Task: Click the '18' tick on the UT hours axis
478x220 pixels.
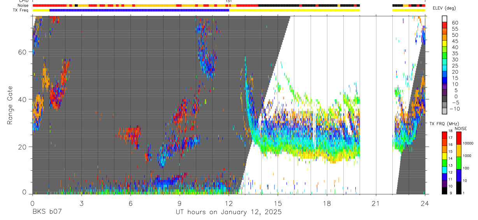Action: click(x=327, y=203)
